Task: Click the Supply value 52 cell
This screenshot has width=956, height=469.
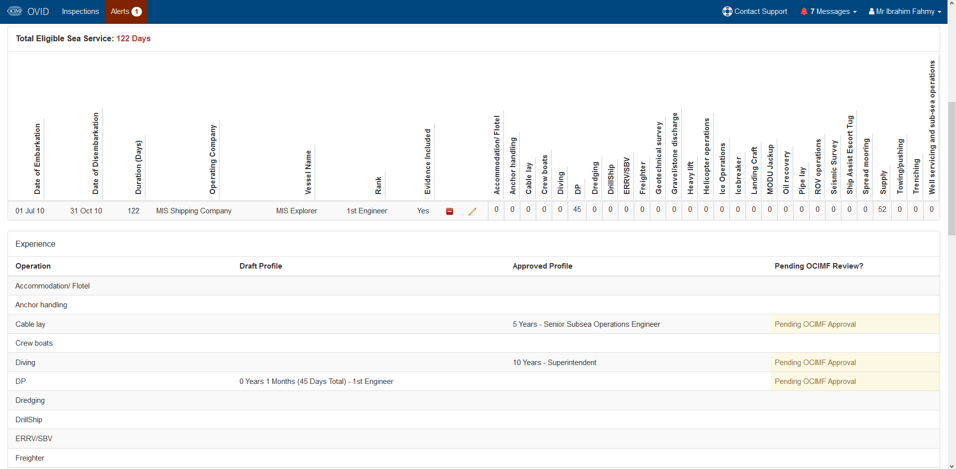Action: pos(882,209)
